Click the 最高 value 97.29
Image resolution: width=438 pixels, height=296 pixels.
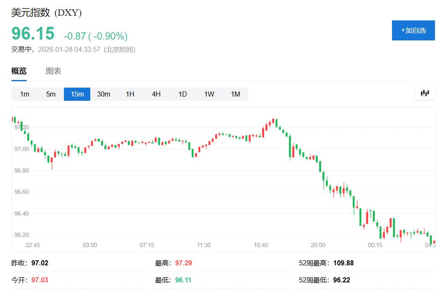(x=183, y=263)
